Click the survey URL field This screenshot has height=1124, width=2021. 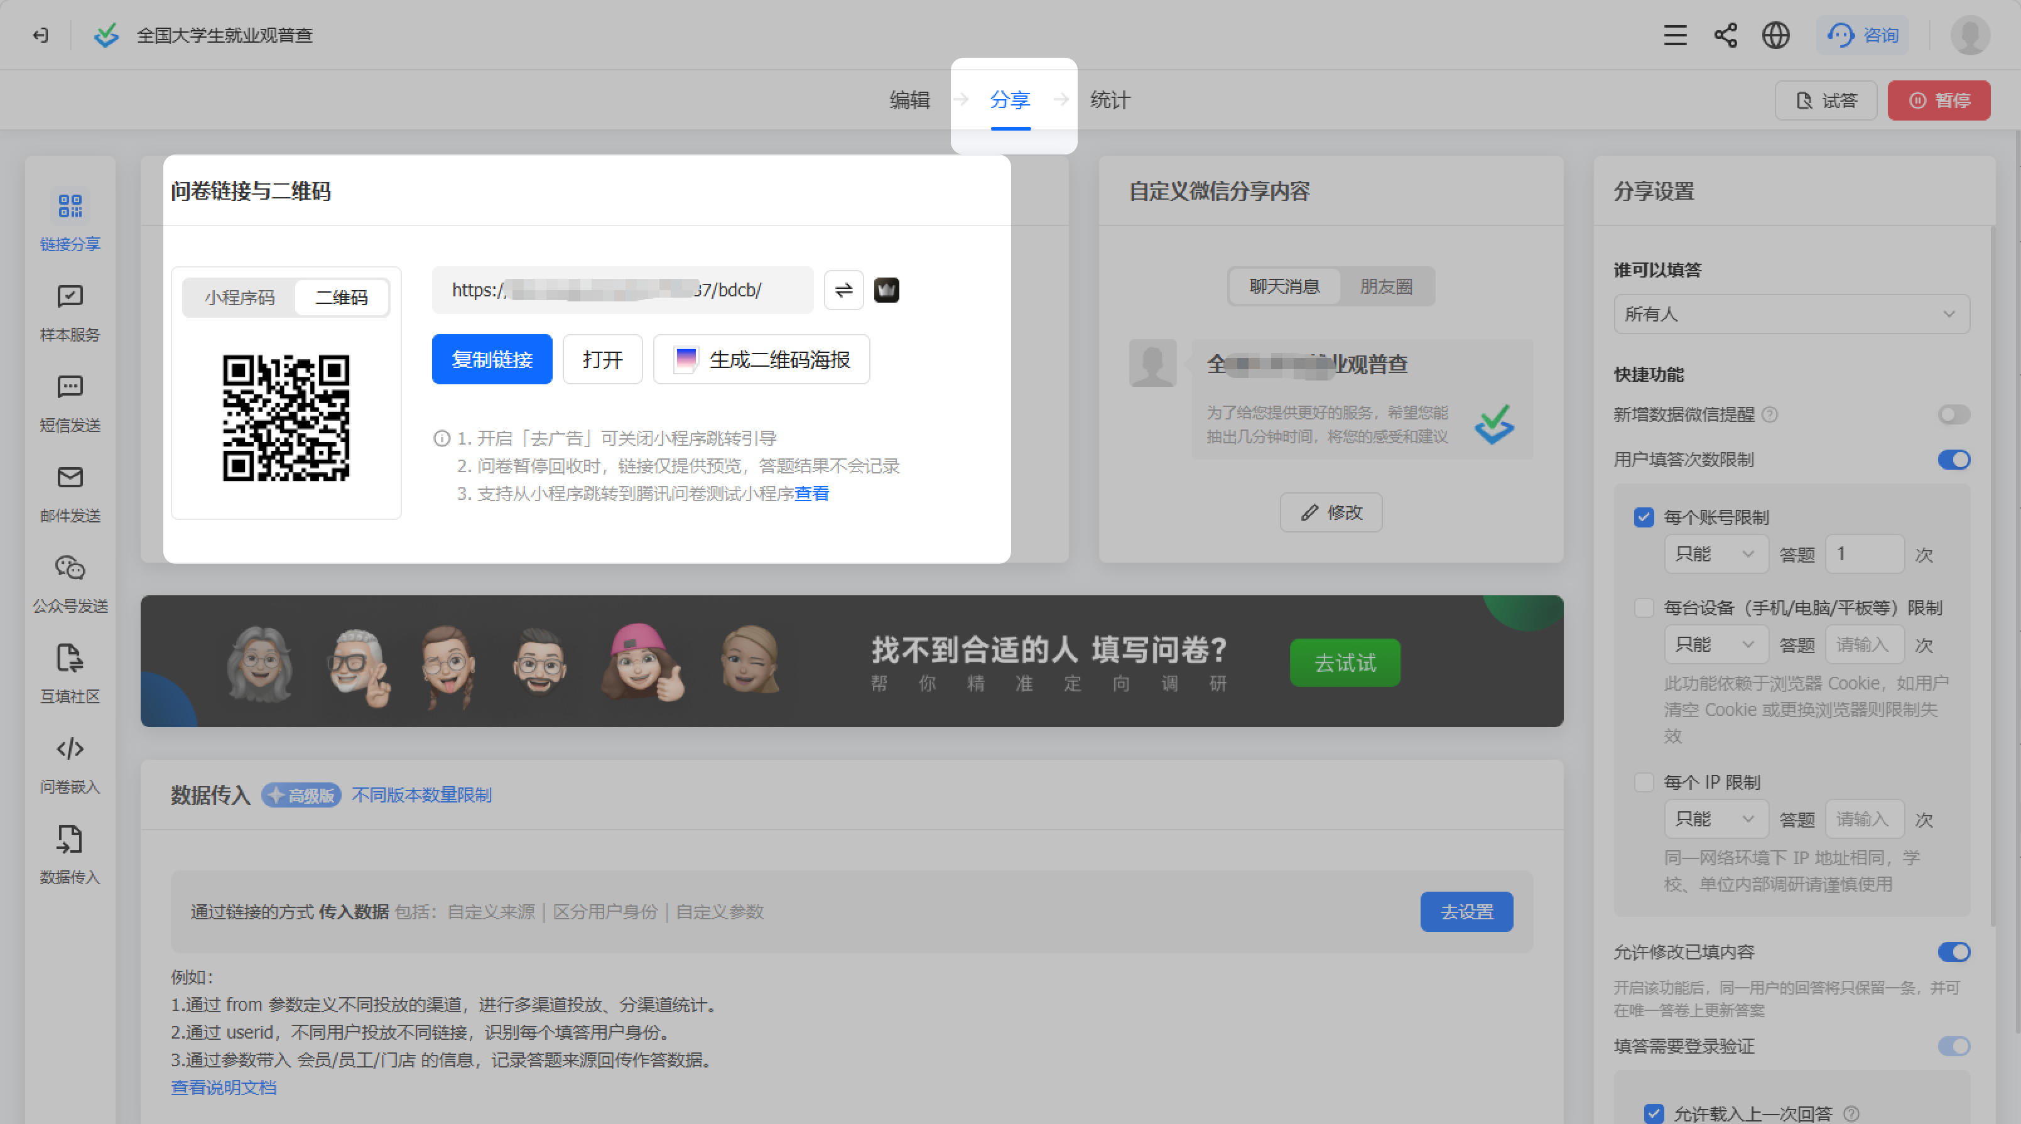(622, 290)
